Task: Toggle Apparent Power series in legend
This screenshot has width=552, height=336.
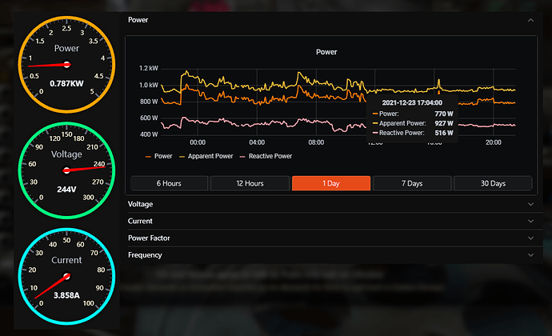Action: (207, 156)
